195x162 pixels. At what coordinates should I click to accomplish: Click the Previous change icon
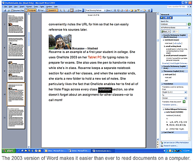pos(115,10)
